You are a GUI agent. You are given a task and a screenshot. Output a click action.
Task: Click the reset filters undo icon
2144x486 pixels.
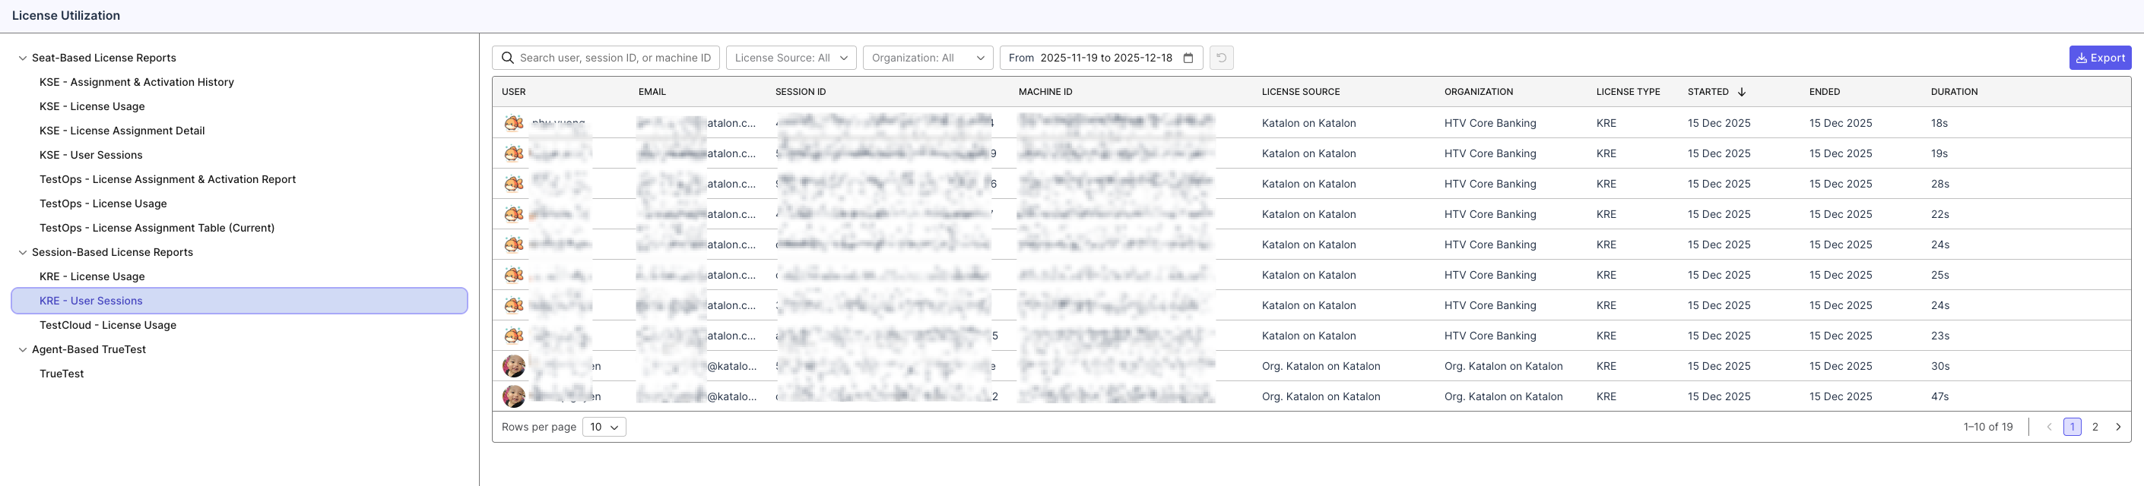(1221, 57)
